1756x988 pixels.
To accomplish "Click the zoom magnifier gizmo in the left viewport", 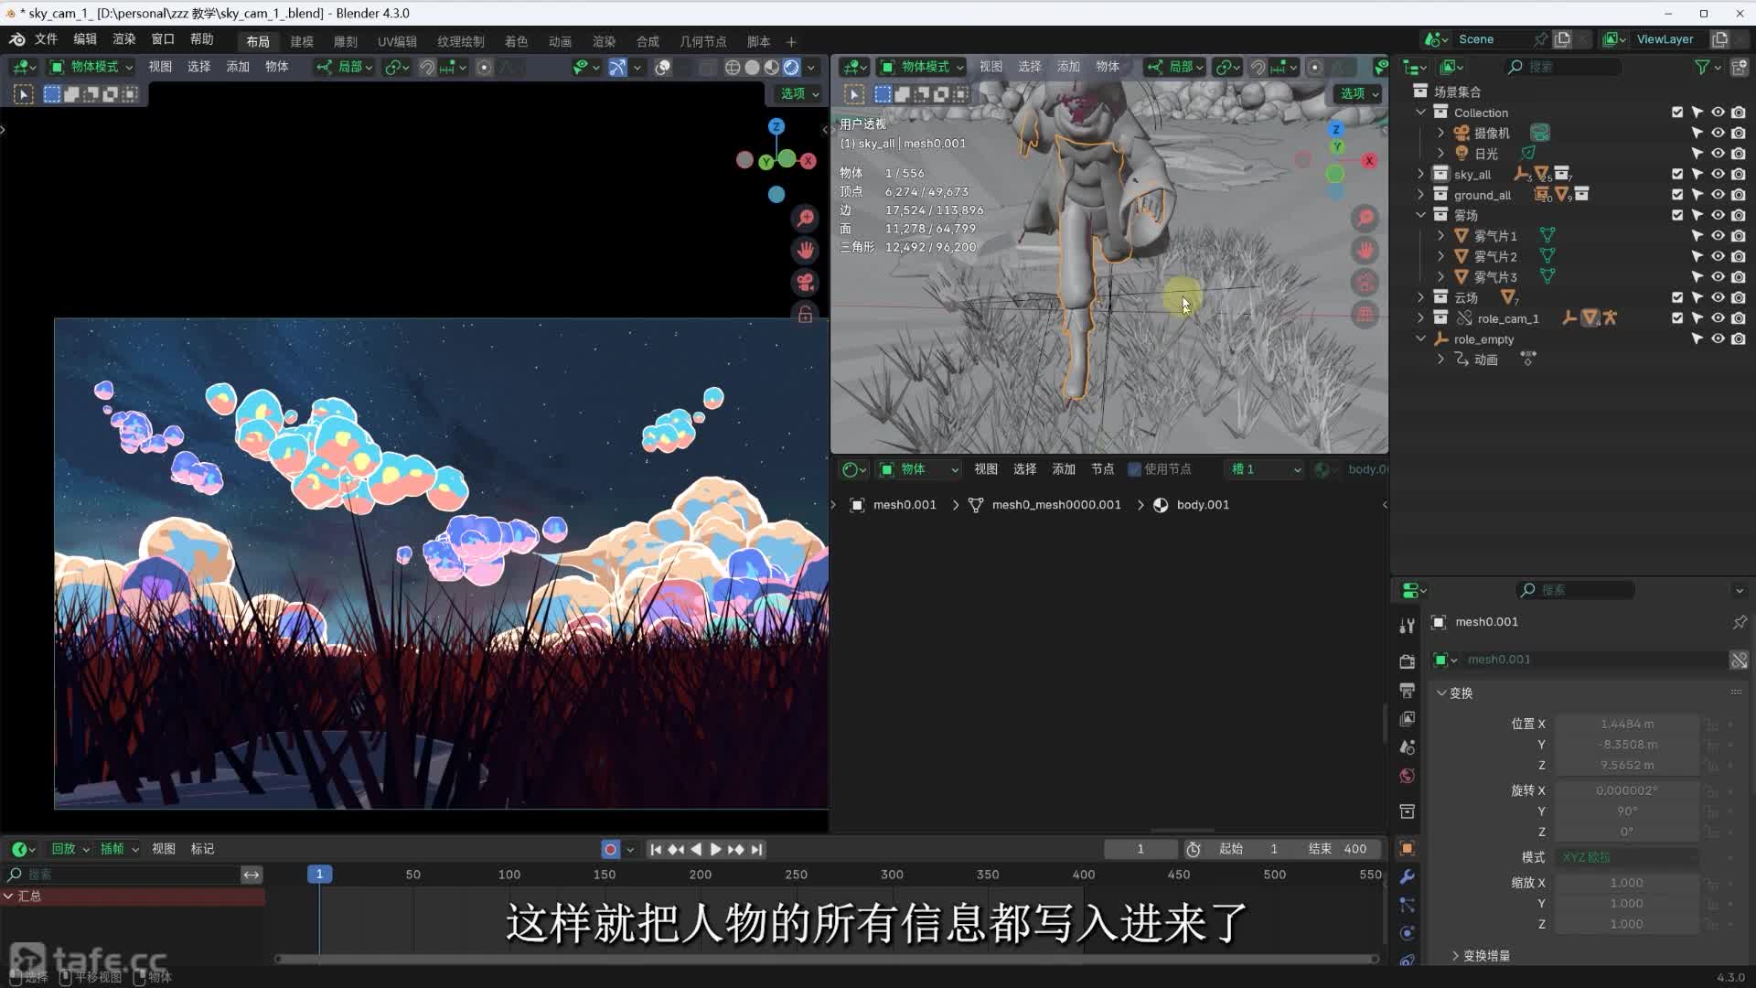I will tap(806, 218).
